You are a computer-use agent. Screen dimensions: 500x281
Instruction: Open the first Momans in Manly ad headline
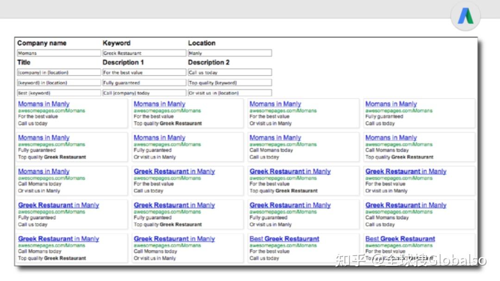43,104
